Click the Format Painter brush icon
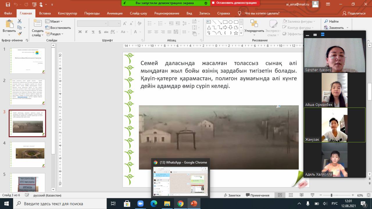 pos(20,34)
